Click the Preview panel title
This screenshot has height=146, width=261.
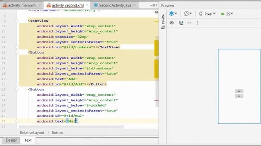(x=168, y=6)
